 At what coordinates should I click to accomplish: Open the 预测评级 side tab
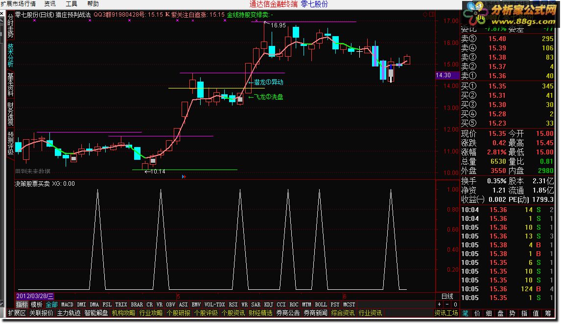(x=10, y=143)
